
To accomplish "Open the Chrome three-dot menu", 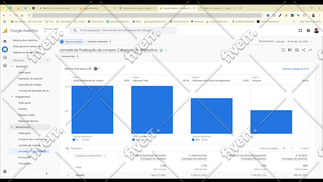I will click(x=319, y=15).
